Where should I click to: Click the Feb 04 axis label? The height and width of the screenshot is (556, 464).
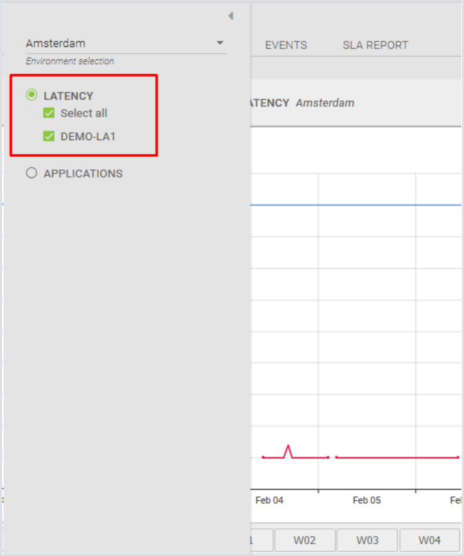click(269, 500)
